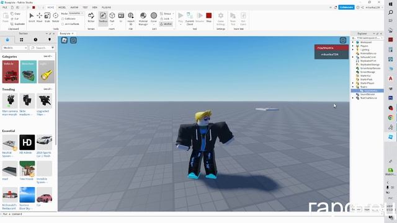Switch to Toolbox Creations tab

[x=50, y=40]
